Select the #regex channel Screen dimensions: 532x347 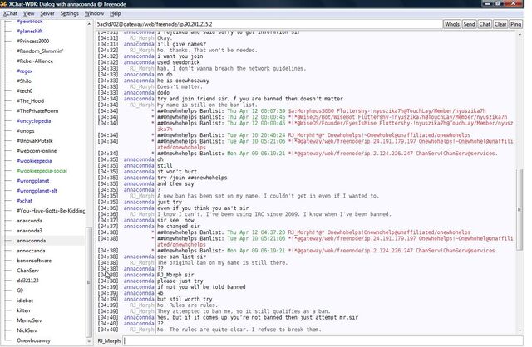(24, 71)
